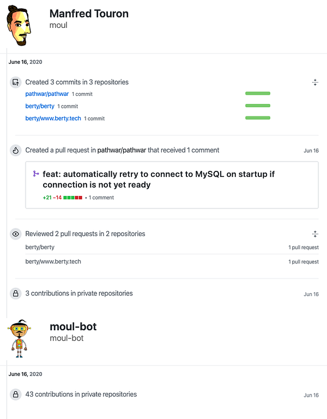Open the moul-bot robot avatar
Viewport: 327px width, 419px height.
click(20, 338)
